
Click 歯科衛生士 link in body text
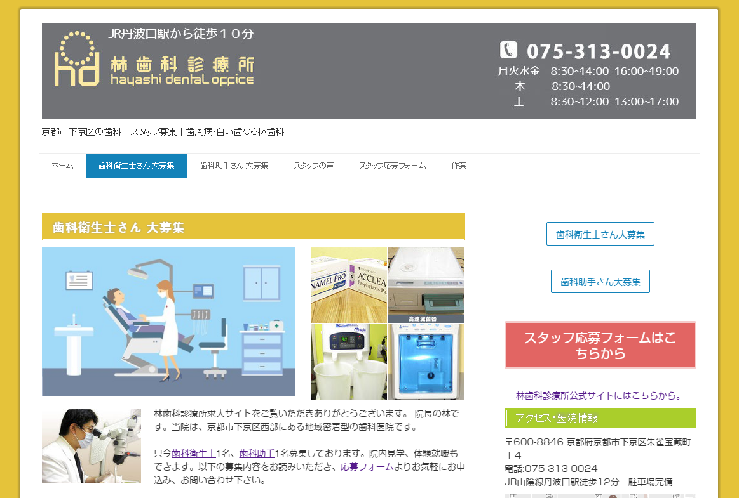[193, 454]
